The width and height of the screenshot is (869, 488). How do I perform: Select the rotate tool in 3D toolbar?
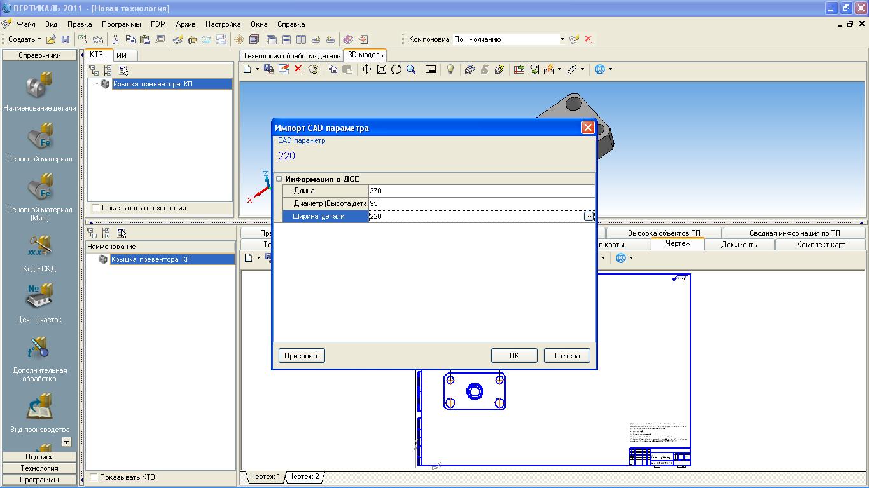(396, 69)
